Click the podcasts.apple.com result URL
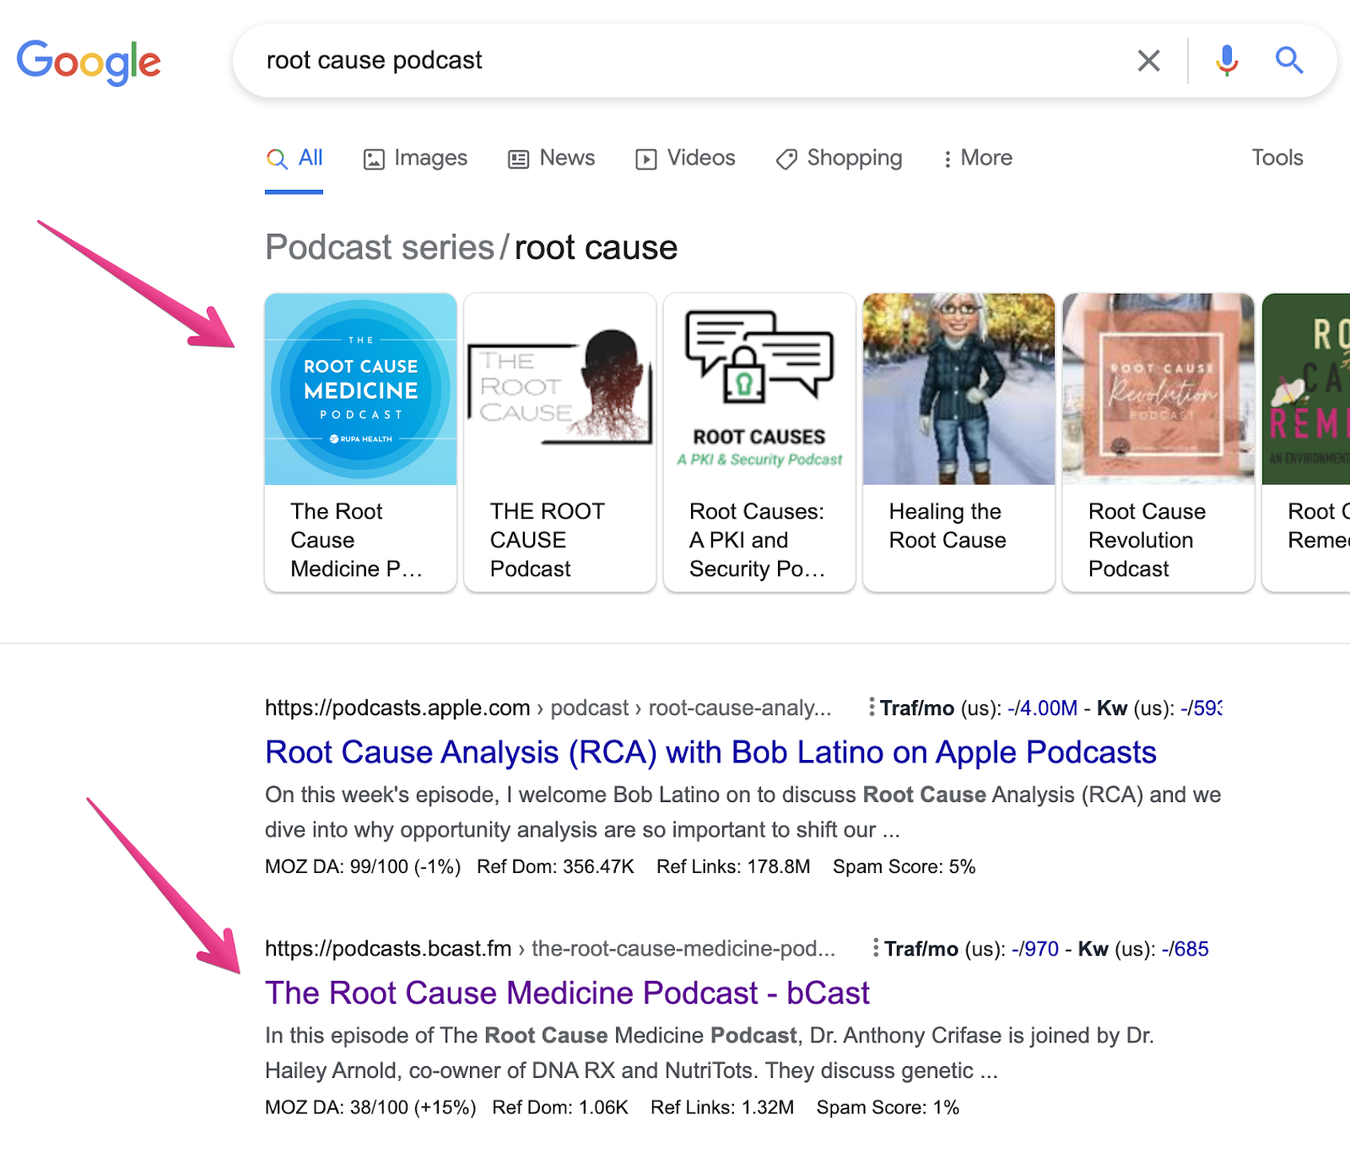1350x1153 pixels. (548, 708)
